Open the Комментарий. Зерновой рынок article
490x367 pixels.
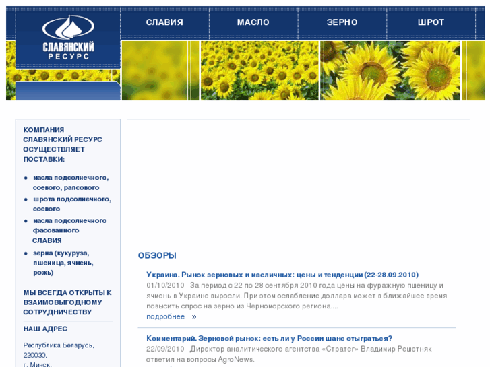tap(269, 339)
